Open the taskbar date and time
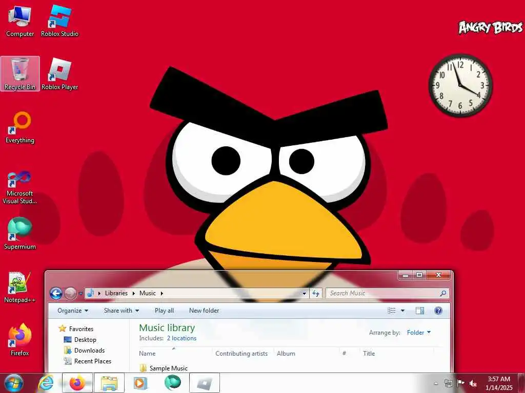 (499, 383)
